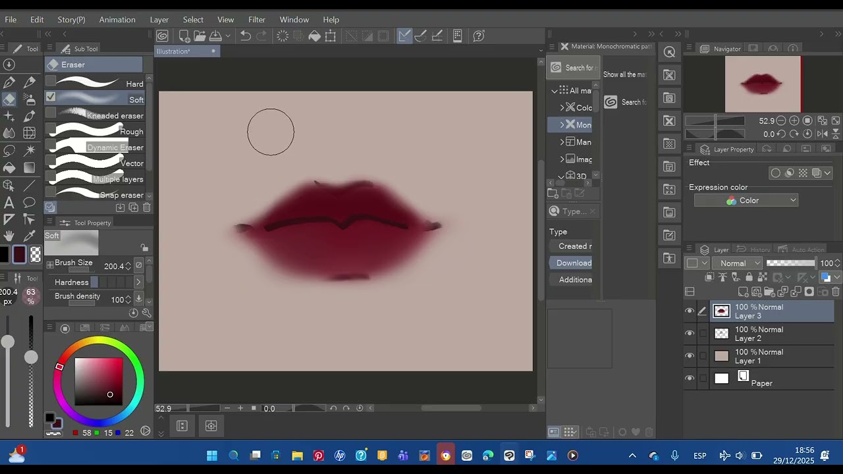Screen dimensions: 843x474
Task: Toggle Paper layer visibility eye
Action: point(690,379)
